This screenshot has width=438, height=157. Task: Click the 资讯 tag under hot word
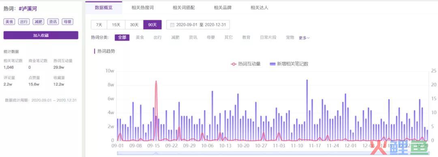click(53, 22)
